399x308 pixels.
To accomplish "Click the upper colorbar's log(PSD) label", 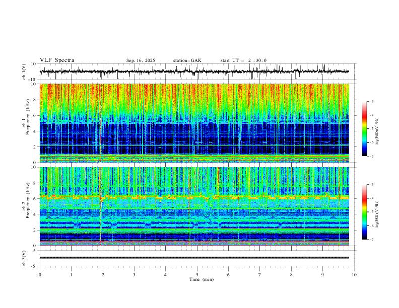I will 377,131.
